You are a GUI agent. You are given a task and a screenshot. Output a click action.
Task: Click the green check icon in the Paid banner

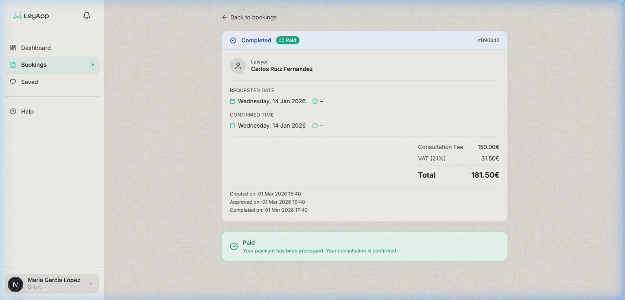click(x=234, y=246)
